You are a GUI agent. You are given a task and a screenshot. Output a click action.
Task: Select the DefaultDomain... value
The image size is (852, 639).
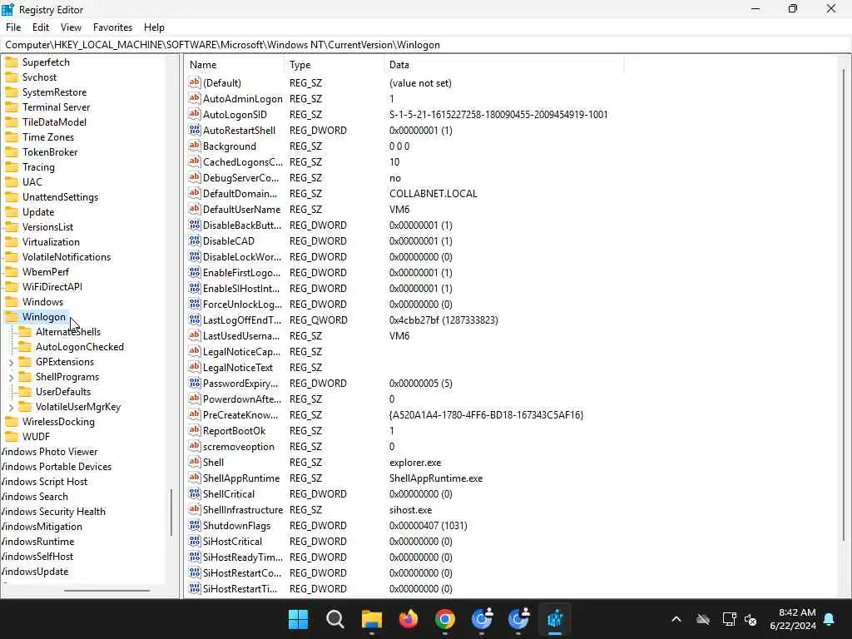pos(240,193)
